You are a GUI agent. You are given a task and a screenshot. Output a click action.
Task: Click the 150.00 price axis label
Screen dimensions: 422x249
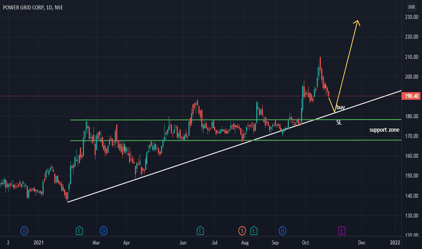pos(412,176)
